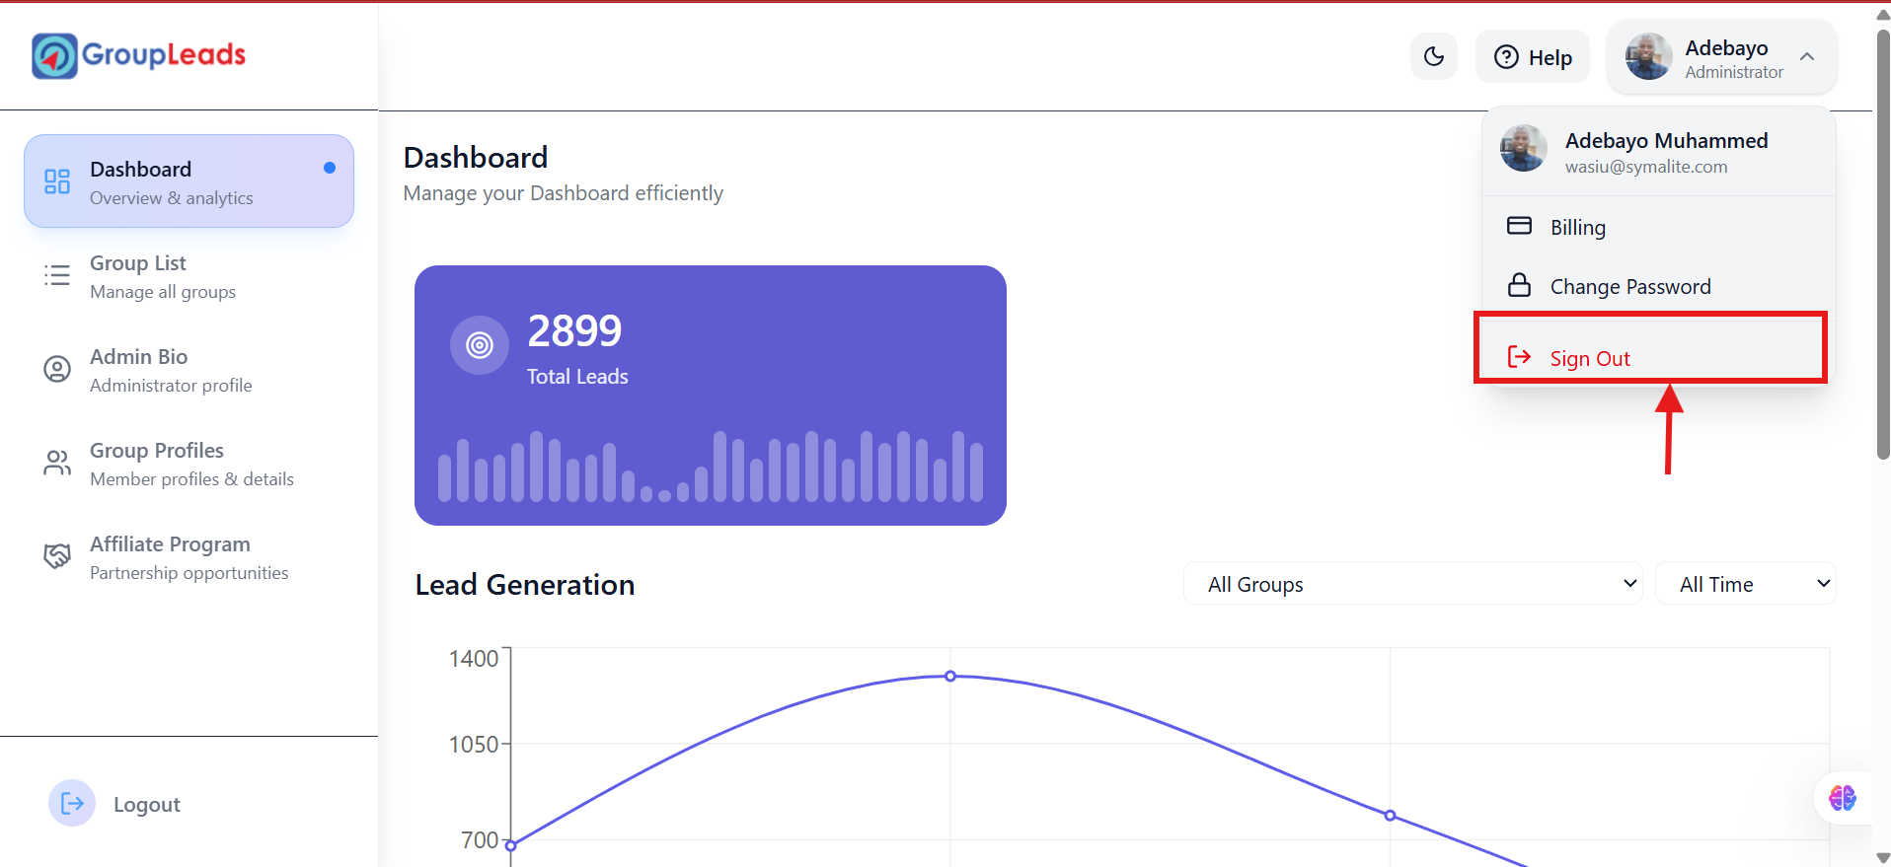Go to Group List page
This screenshot has height=867, width=1891.
(189, 276)
